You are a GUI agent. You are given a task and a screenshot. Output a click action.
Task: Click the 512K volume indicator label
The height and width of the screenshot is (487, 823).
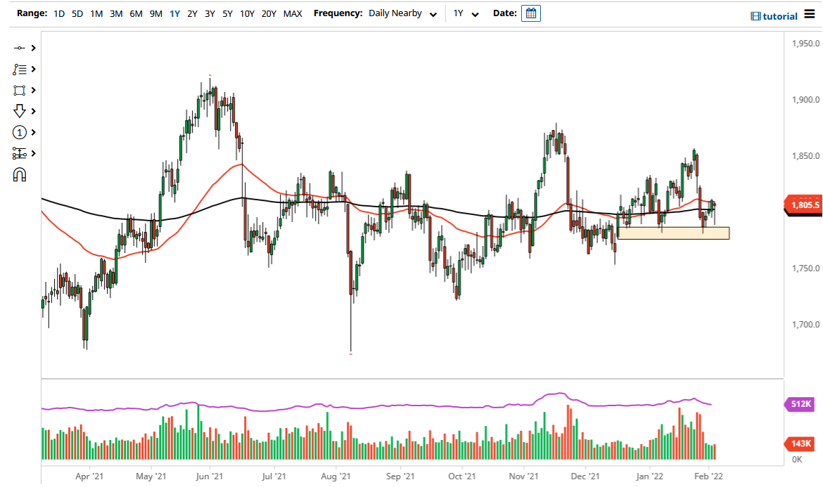tap(802, 404)
